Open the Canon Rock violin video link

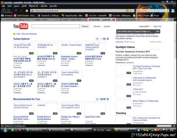[x=92, y=117]
